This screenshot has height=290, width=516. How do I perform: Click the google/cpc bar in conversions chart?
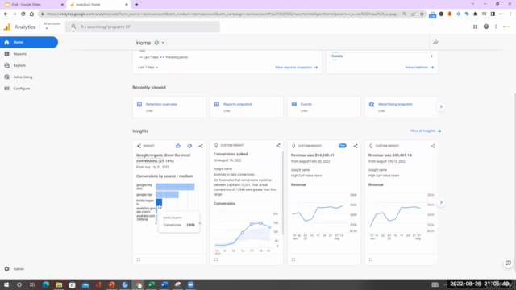167,195
